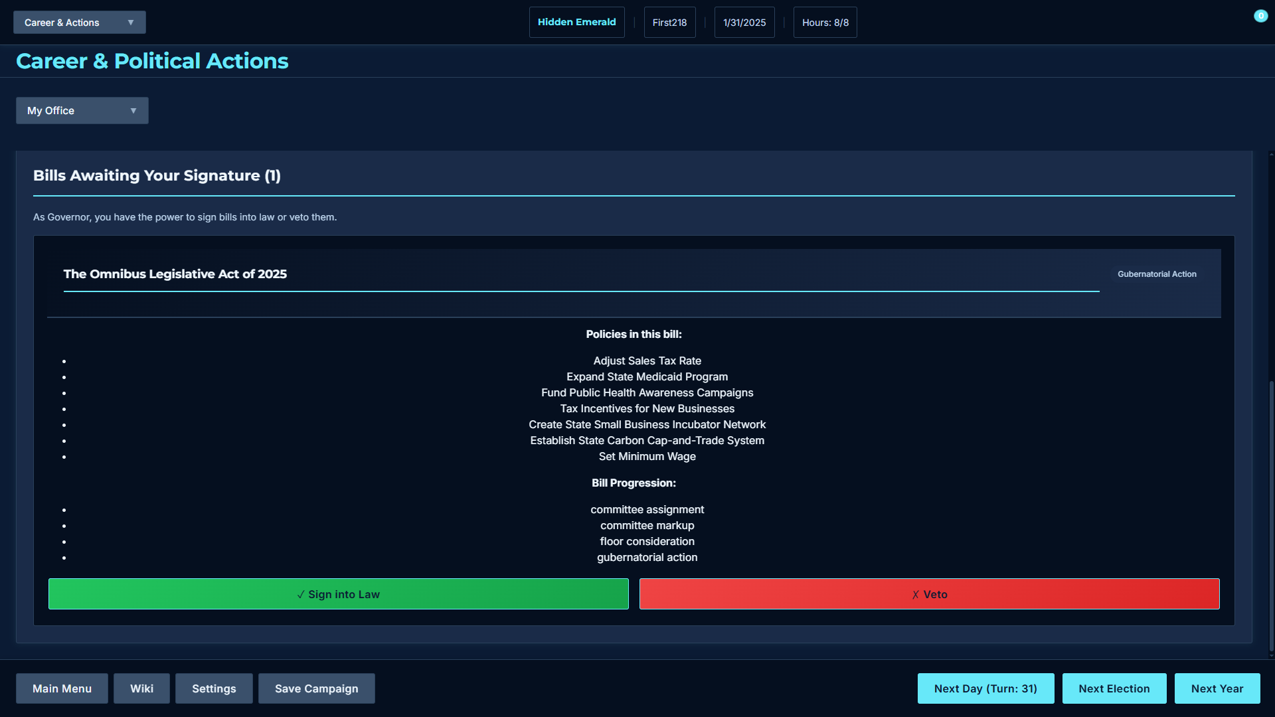Sign the Omnibus bill into law
Screen dimensions: 1275x717
point(338,594)
